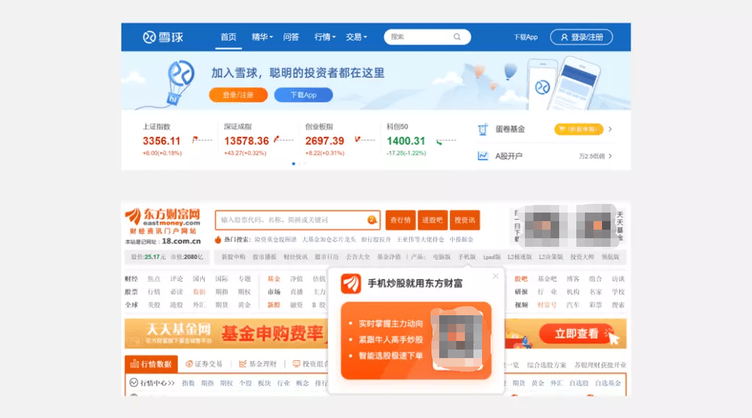Close the 手机炒股 popup
752x418 pixels.
click(496, 276)
